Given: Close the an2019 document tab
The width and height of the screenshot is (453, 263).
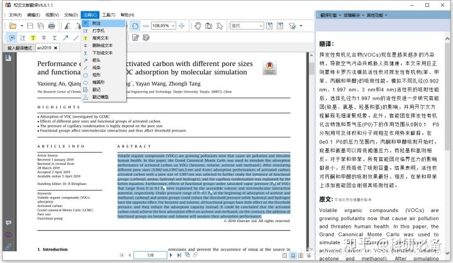Looking at the screenshot, I should (x=56, y=48).
